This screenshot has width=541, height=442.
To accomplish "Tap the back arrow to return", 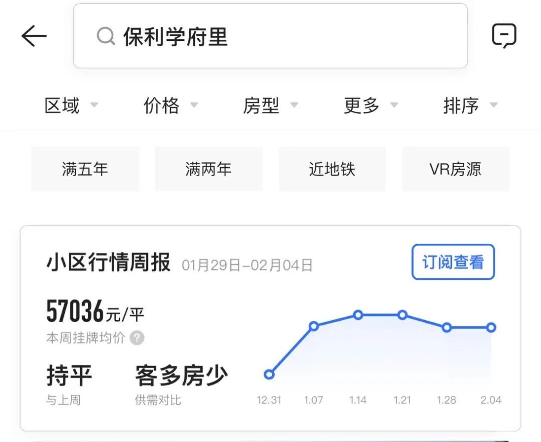I will coord(33,35).
